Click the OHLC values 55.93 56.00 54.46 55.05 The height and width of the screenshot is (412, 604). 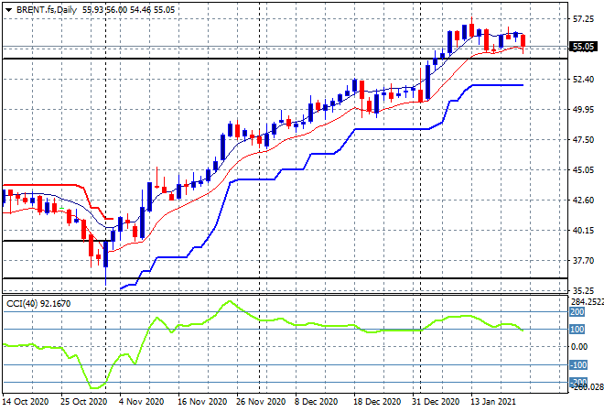point(129,10)
